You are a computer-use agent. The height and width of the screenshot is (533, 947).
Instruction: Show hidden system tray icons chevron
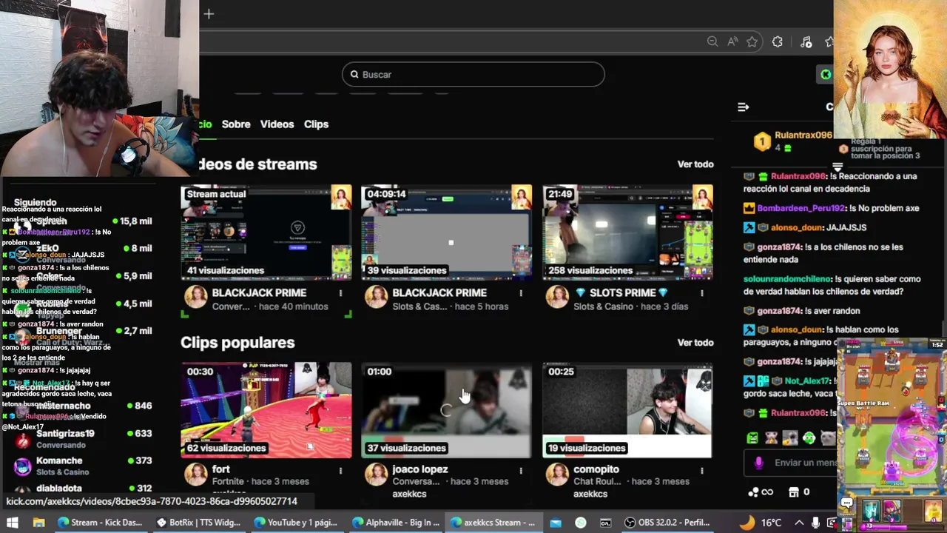(x=799, y=523)
